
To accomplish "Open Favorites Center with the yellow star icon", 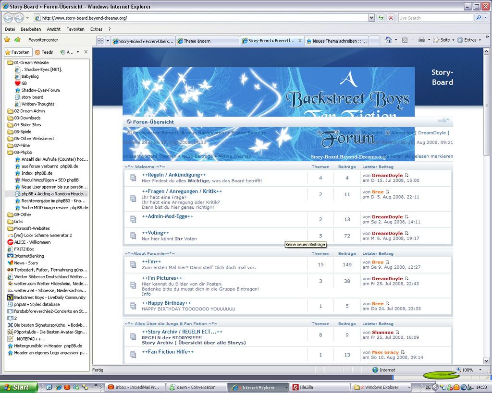I will click(x=7, y=40).
